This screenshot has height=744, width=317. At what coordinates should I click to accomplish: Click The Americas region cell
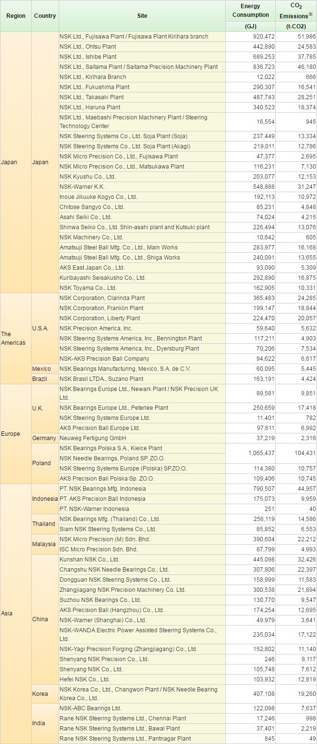click(15, 338)
